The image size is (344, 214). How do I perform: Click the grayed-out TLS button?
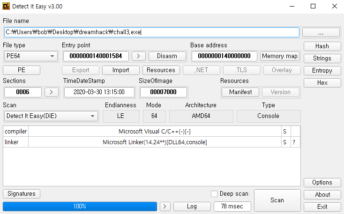click(242, 70)
